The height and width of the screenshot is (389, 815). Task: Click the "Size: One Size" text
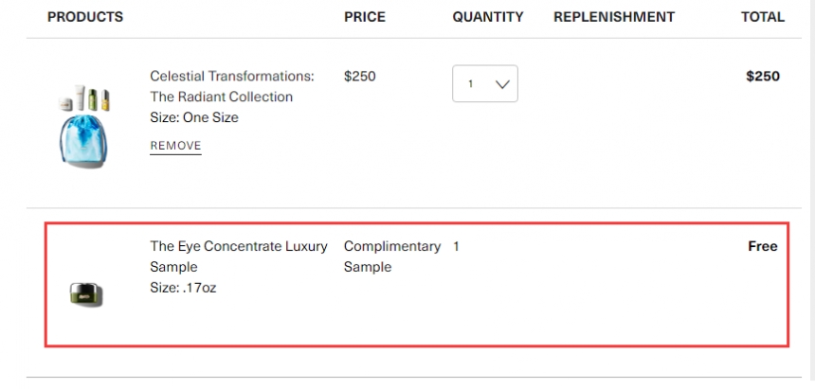click(x=194, y=118)
